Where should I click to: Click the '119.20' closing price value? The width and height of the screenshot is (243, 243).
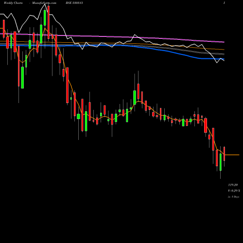tap(233, 185)
